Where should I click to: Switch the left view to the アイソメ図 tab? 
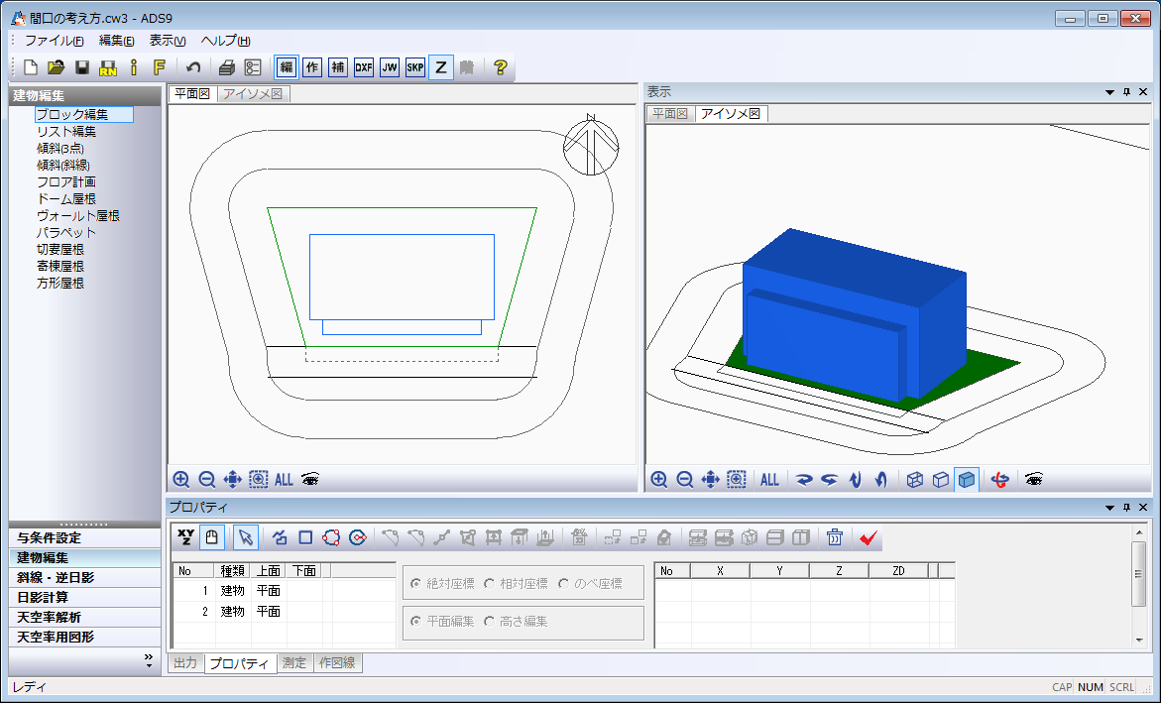click(253, 94)
